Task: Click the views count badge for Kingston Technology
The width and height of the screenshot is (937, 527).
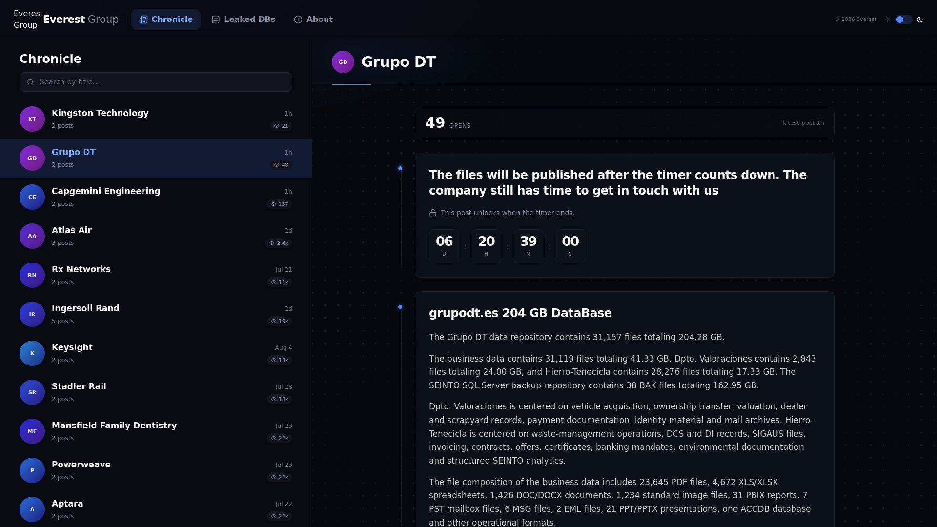Action: coord(281,126)
